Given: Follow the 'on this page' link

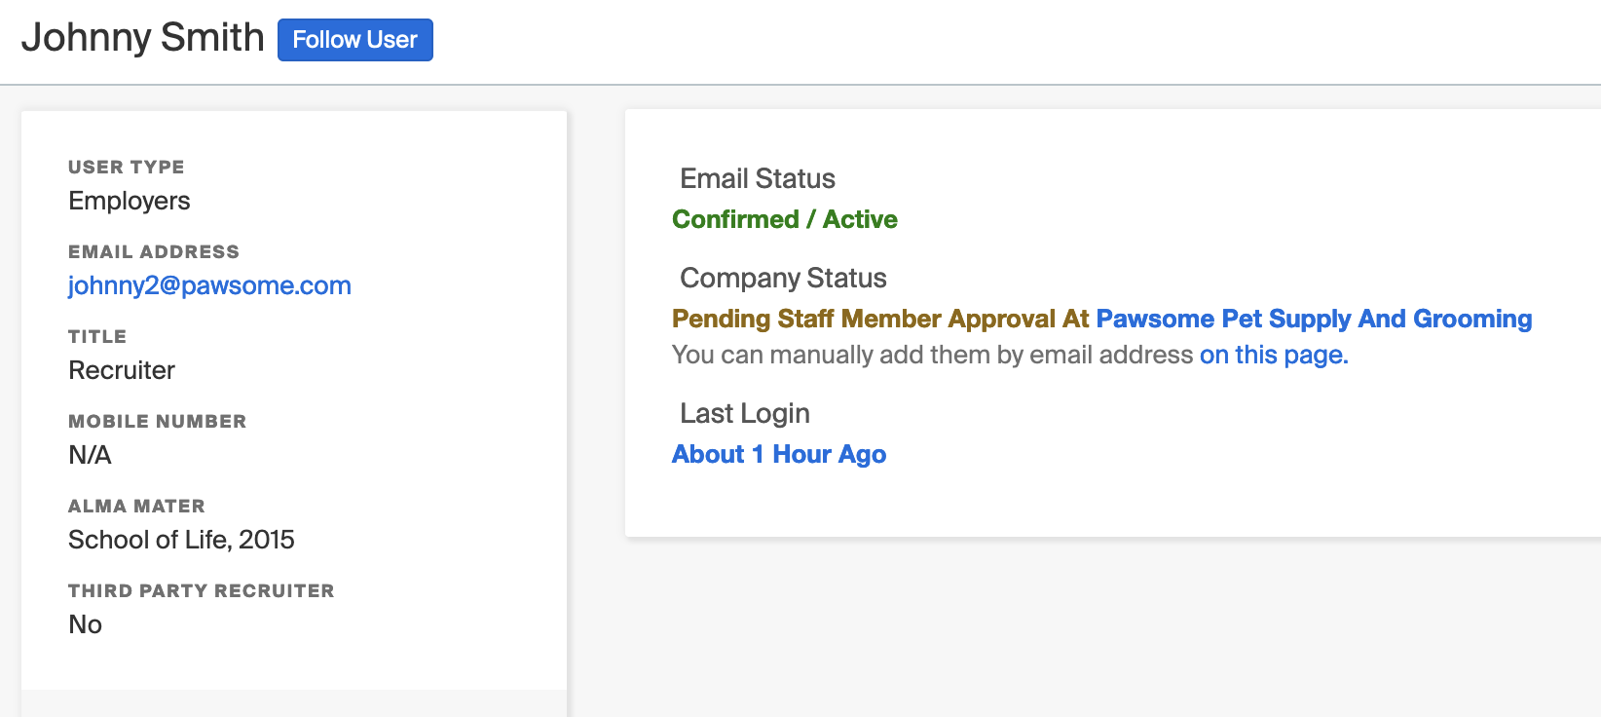Looking at the screenshot, I should (x=1273, y=355).
